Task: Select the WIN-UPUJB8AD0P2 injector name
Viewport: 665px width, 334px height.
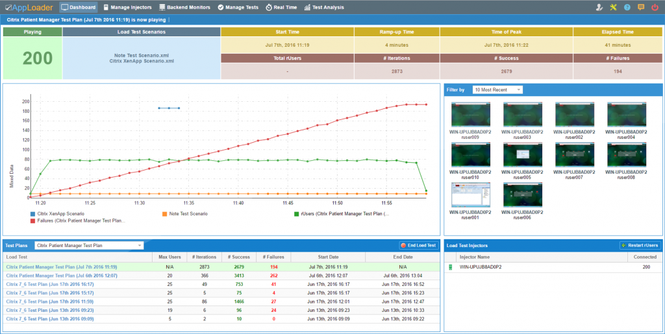Action: [x=481, y=267]
